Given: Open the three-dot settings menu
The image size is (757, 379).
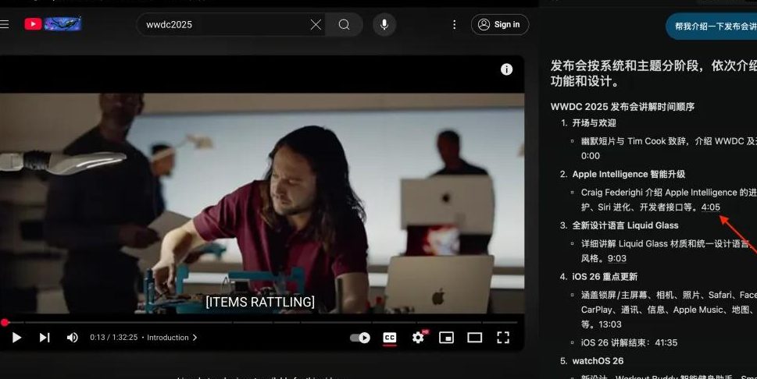Looking at the screenshot, I should pyautogui.click(x=455, y=24).
